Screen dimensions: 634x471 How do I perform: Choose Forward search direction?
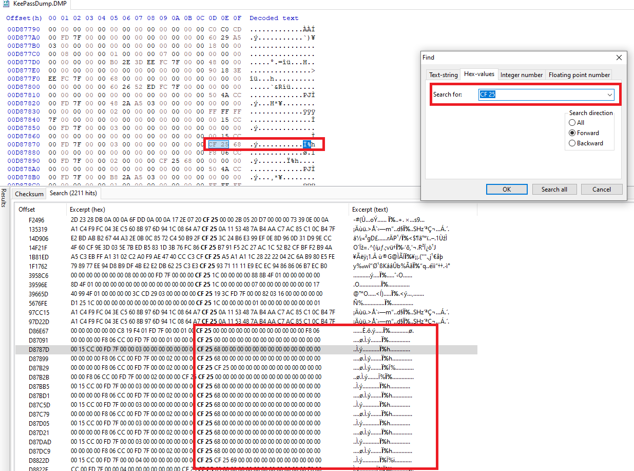coord(572,133)
